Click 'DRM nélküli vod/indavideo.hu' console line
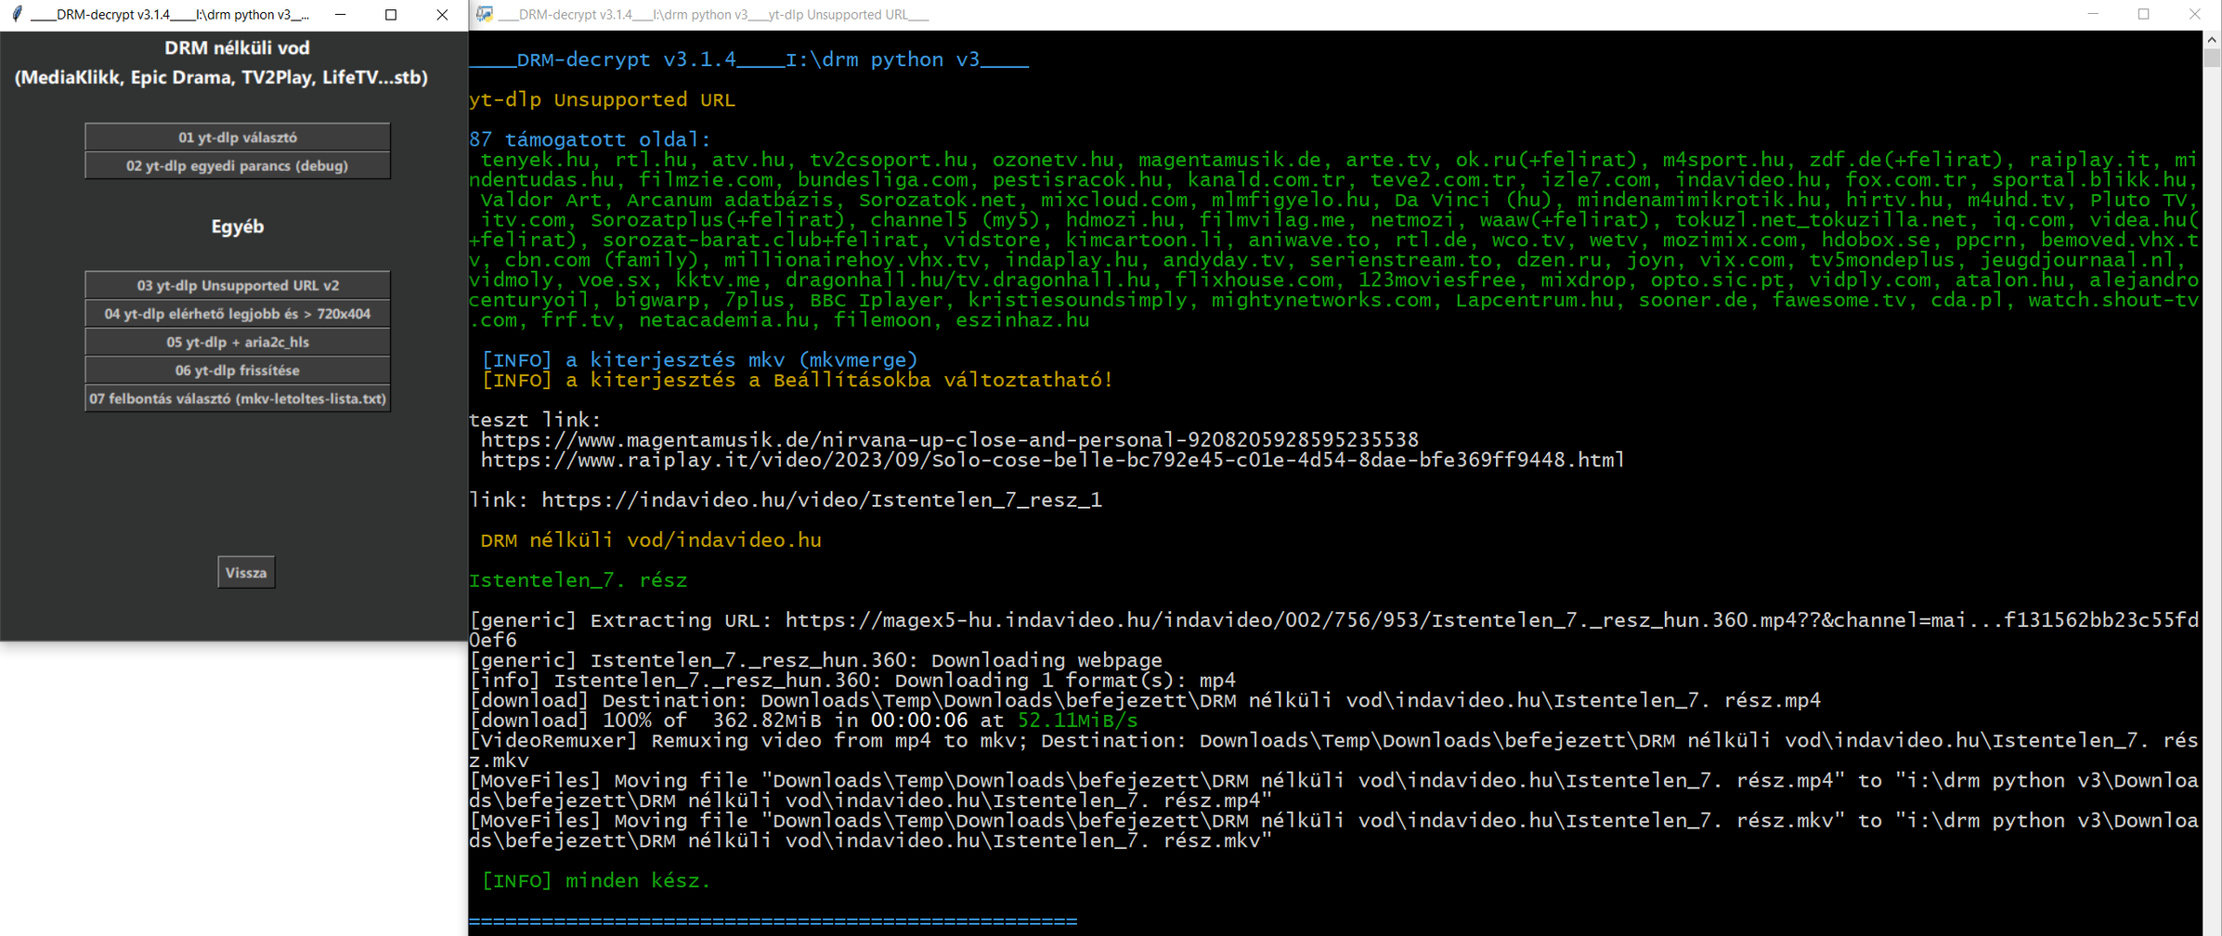The height and width of the screenshot is (936, 2222). coord(651,540)
